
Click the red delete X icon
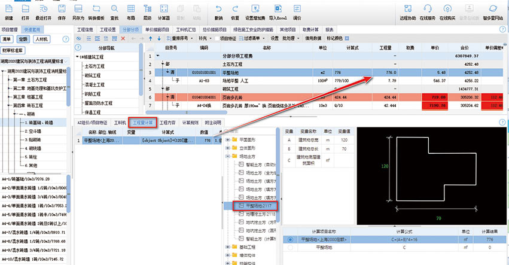[x=123, y=38]
